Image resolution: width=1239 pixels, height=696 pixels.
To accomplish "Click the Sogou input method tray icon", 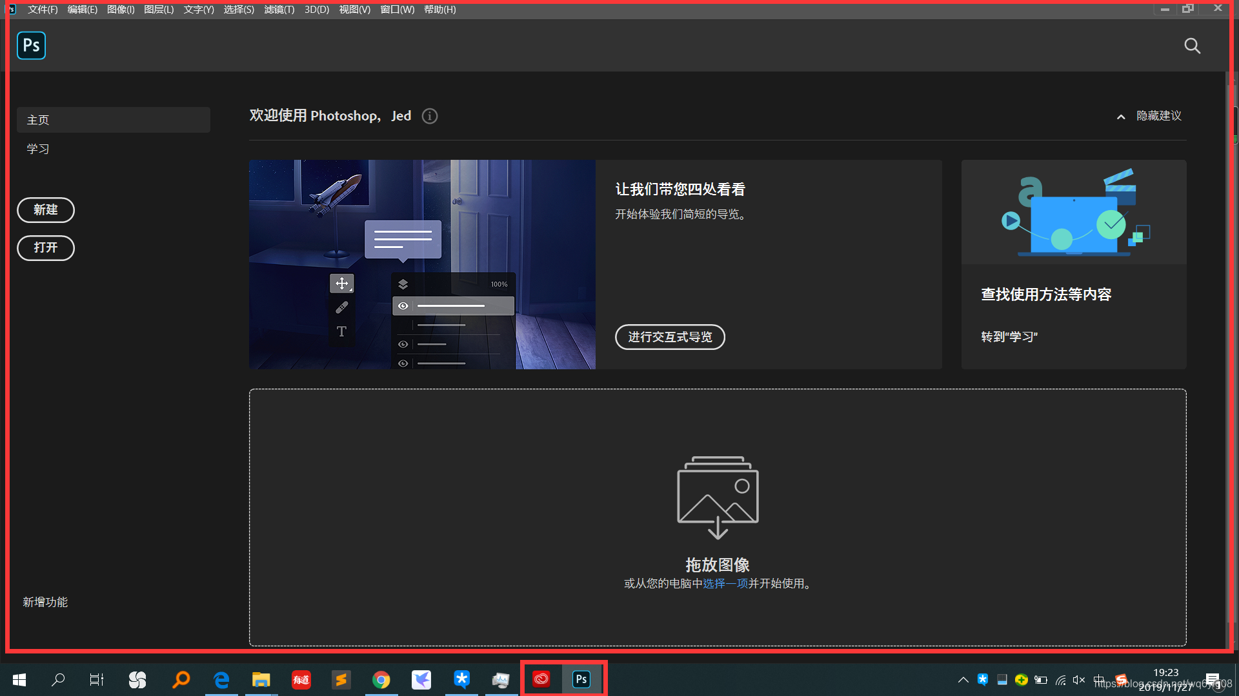I will (x=1122, y=680).
